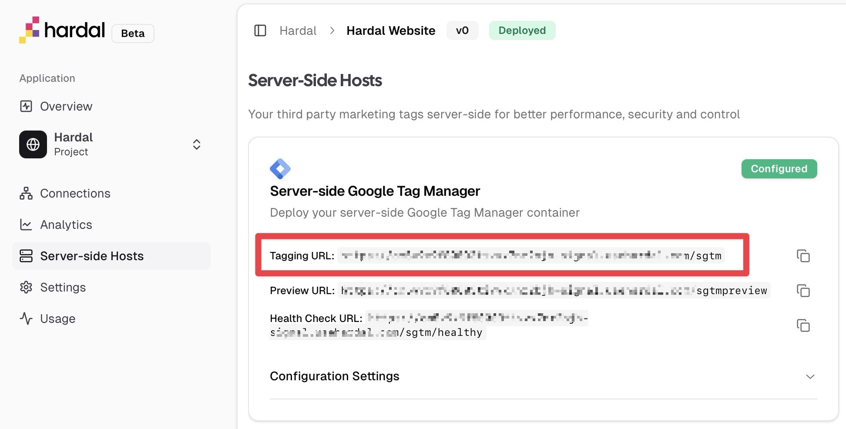Open Settings via the gear icon

26,287
